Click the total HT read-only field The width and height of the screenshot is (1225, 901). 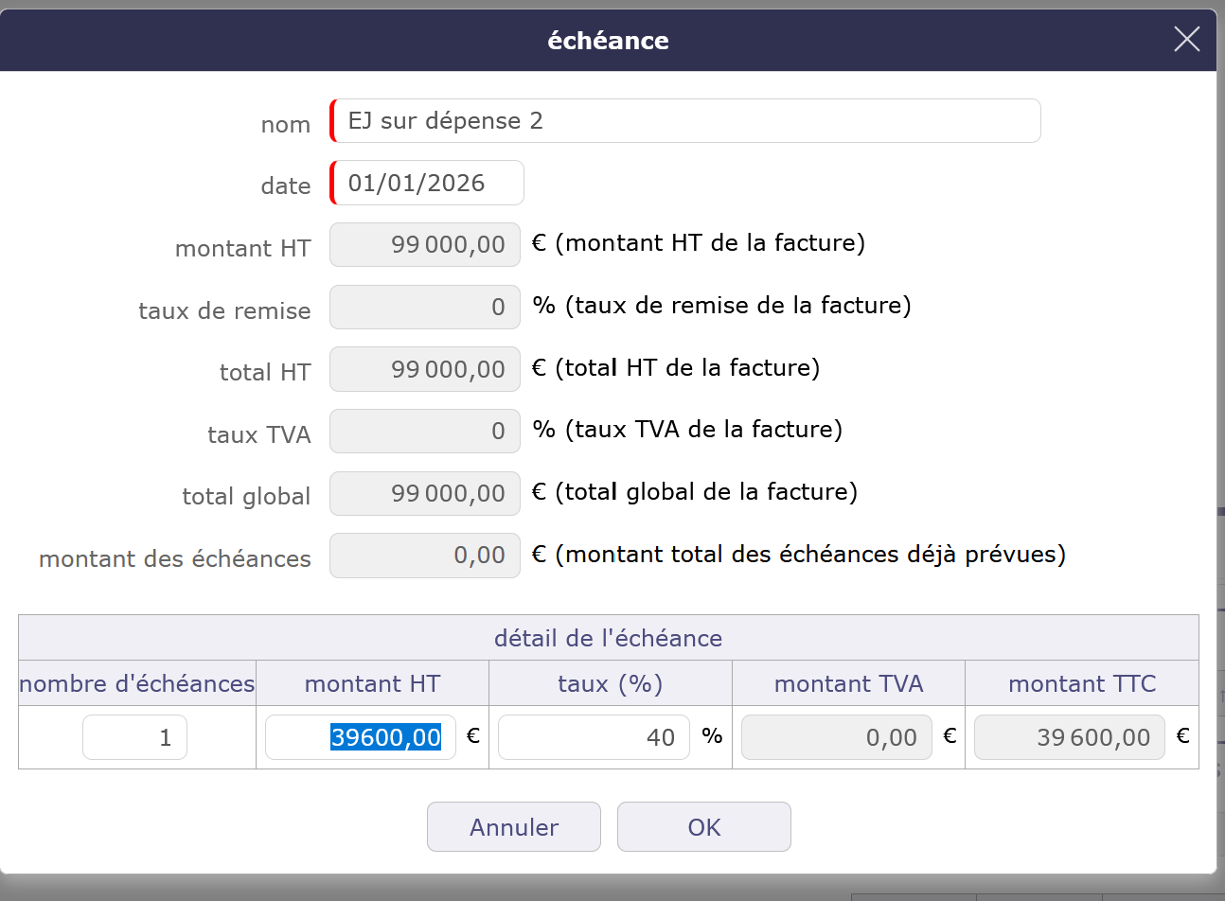click(x=425, y=369)
